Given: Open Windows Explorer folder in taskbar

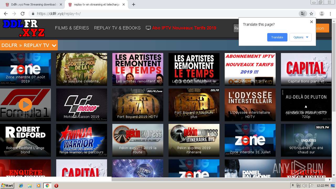Looking at the screenshot, I should [x=30, y=186].
